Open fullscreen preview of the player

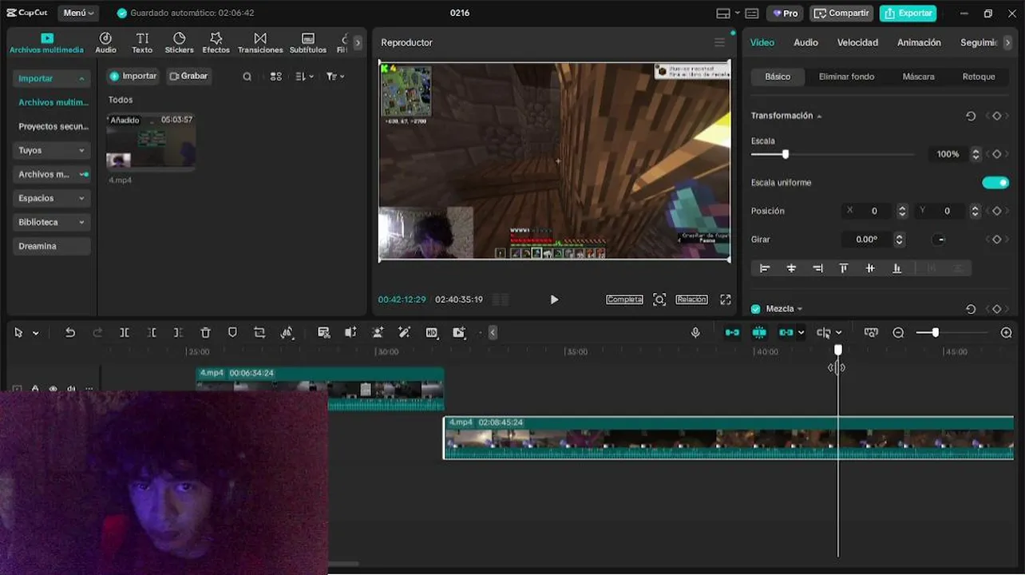pyautogui.click(x=726, y=299)
